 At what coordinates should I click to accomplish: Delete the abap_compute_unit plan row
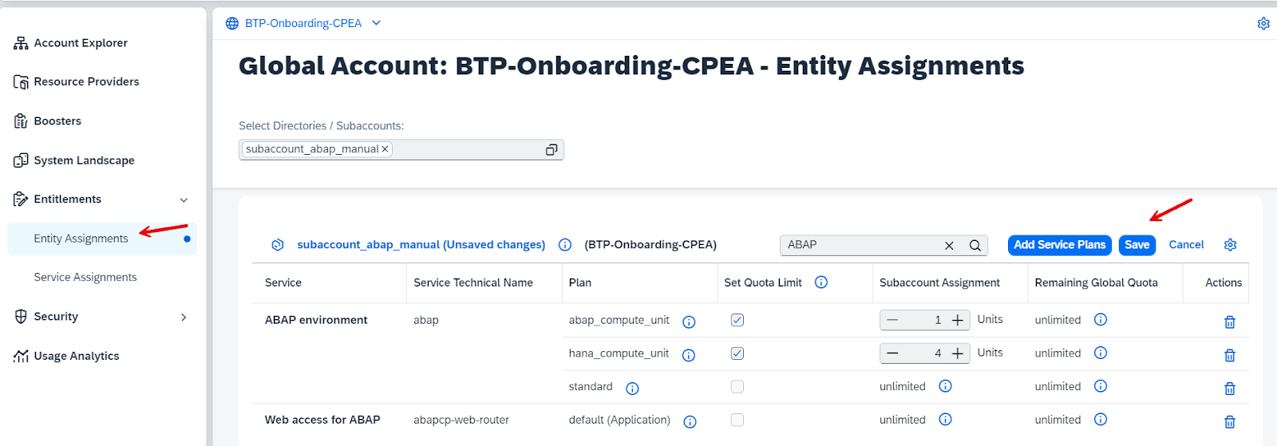click(x=1229, y=322)
